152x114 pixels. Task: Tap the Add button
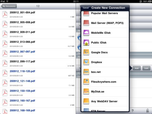pos(136,68)
